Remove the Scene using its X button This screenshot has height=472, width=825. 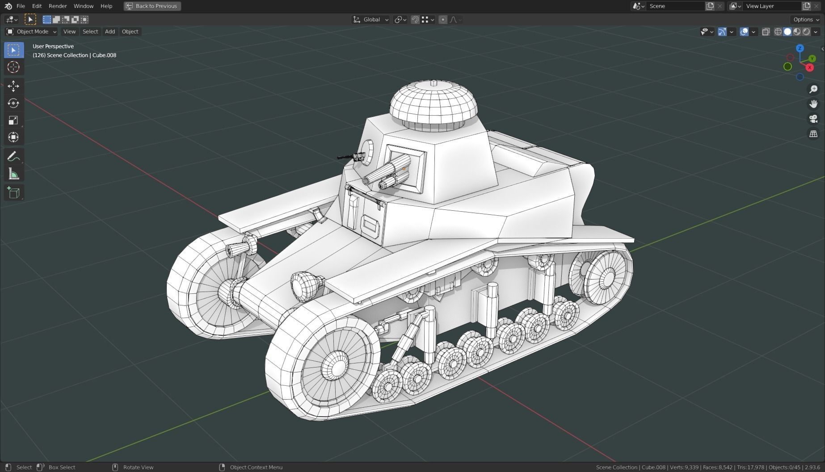click(x=720, y=6)
